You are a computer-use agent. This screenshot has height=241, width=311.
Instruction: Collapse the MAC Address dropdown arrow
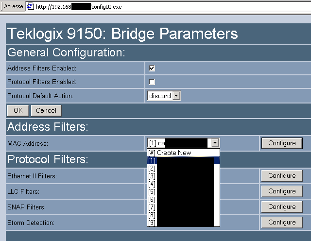[x=215, y=143]
